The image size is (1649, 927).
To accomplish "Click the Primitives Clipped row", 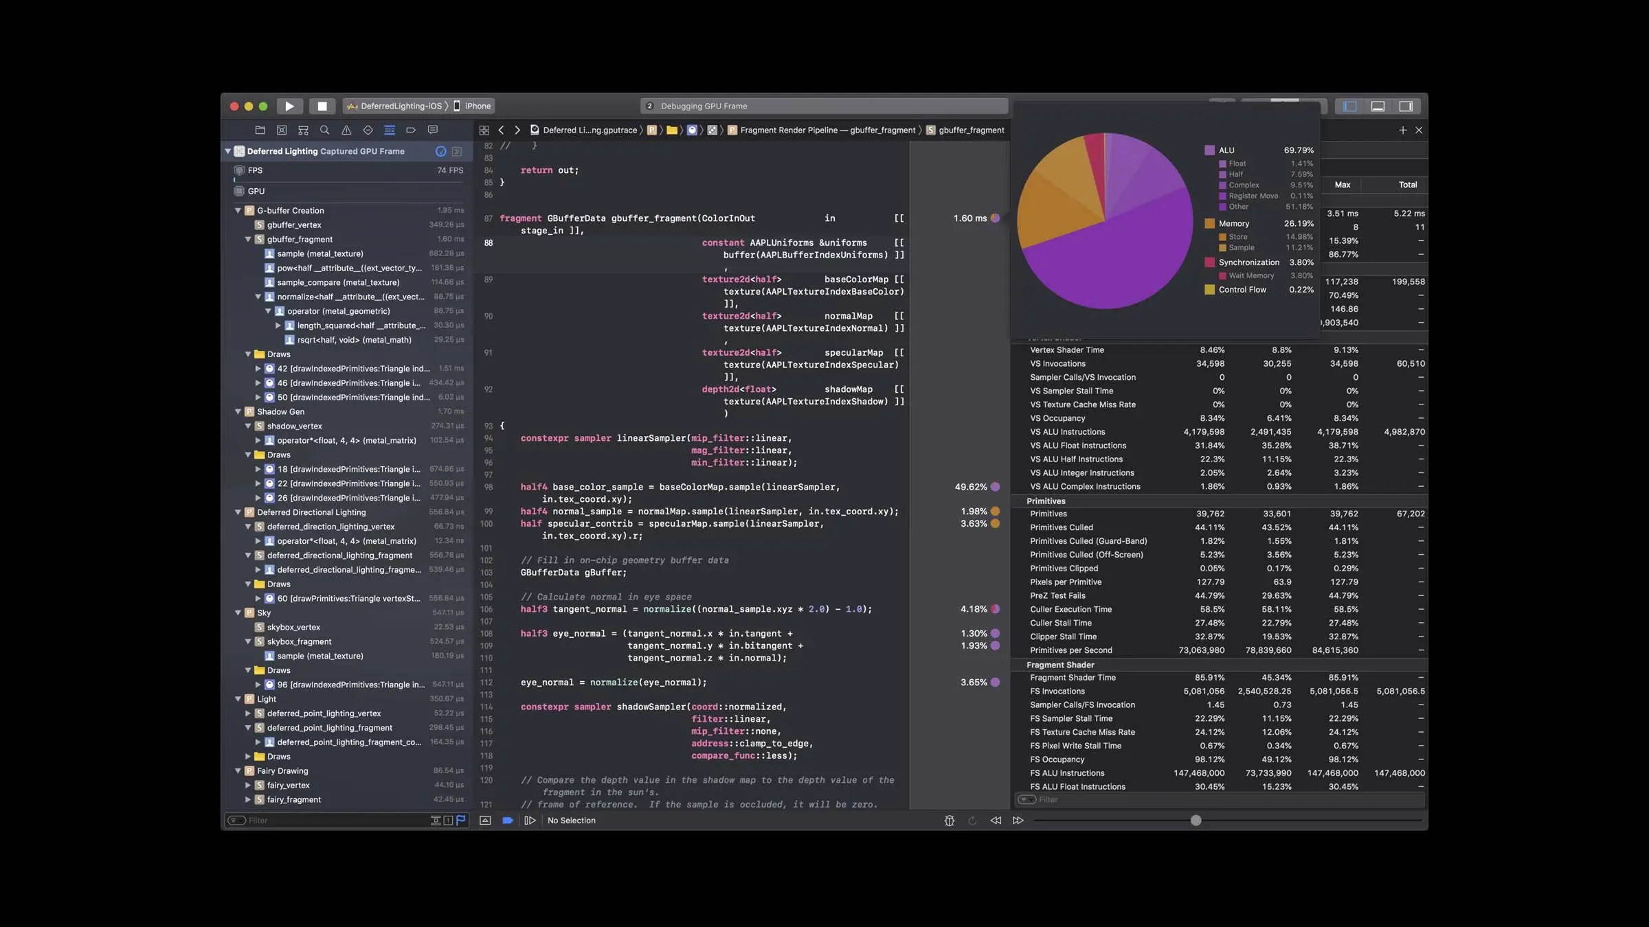I will click(x=1220, y=569).
